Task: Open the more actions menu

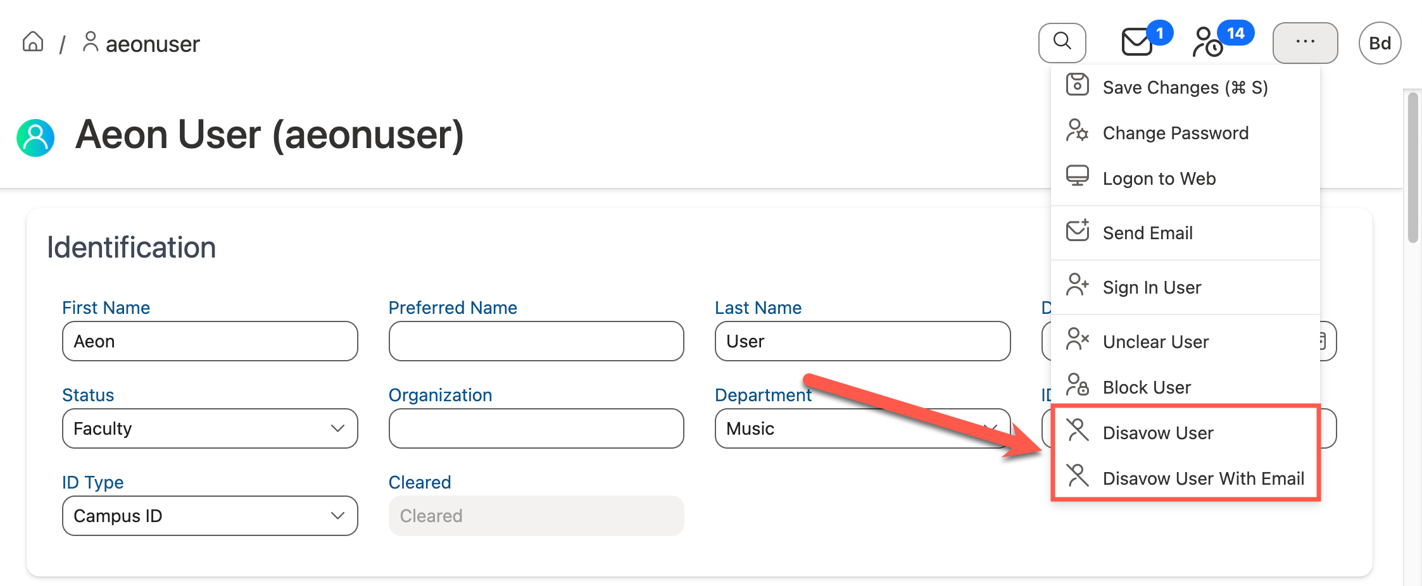Action: 1305,42
